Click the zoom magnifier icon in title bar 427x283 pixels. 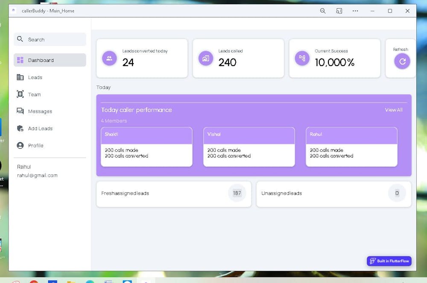[x=323, y=11]
